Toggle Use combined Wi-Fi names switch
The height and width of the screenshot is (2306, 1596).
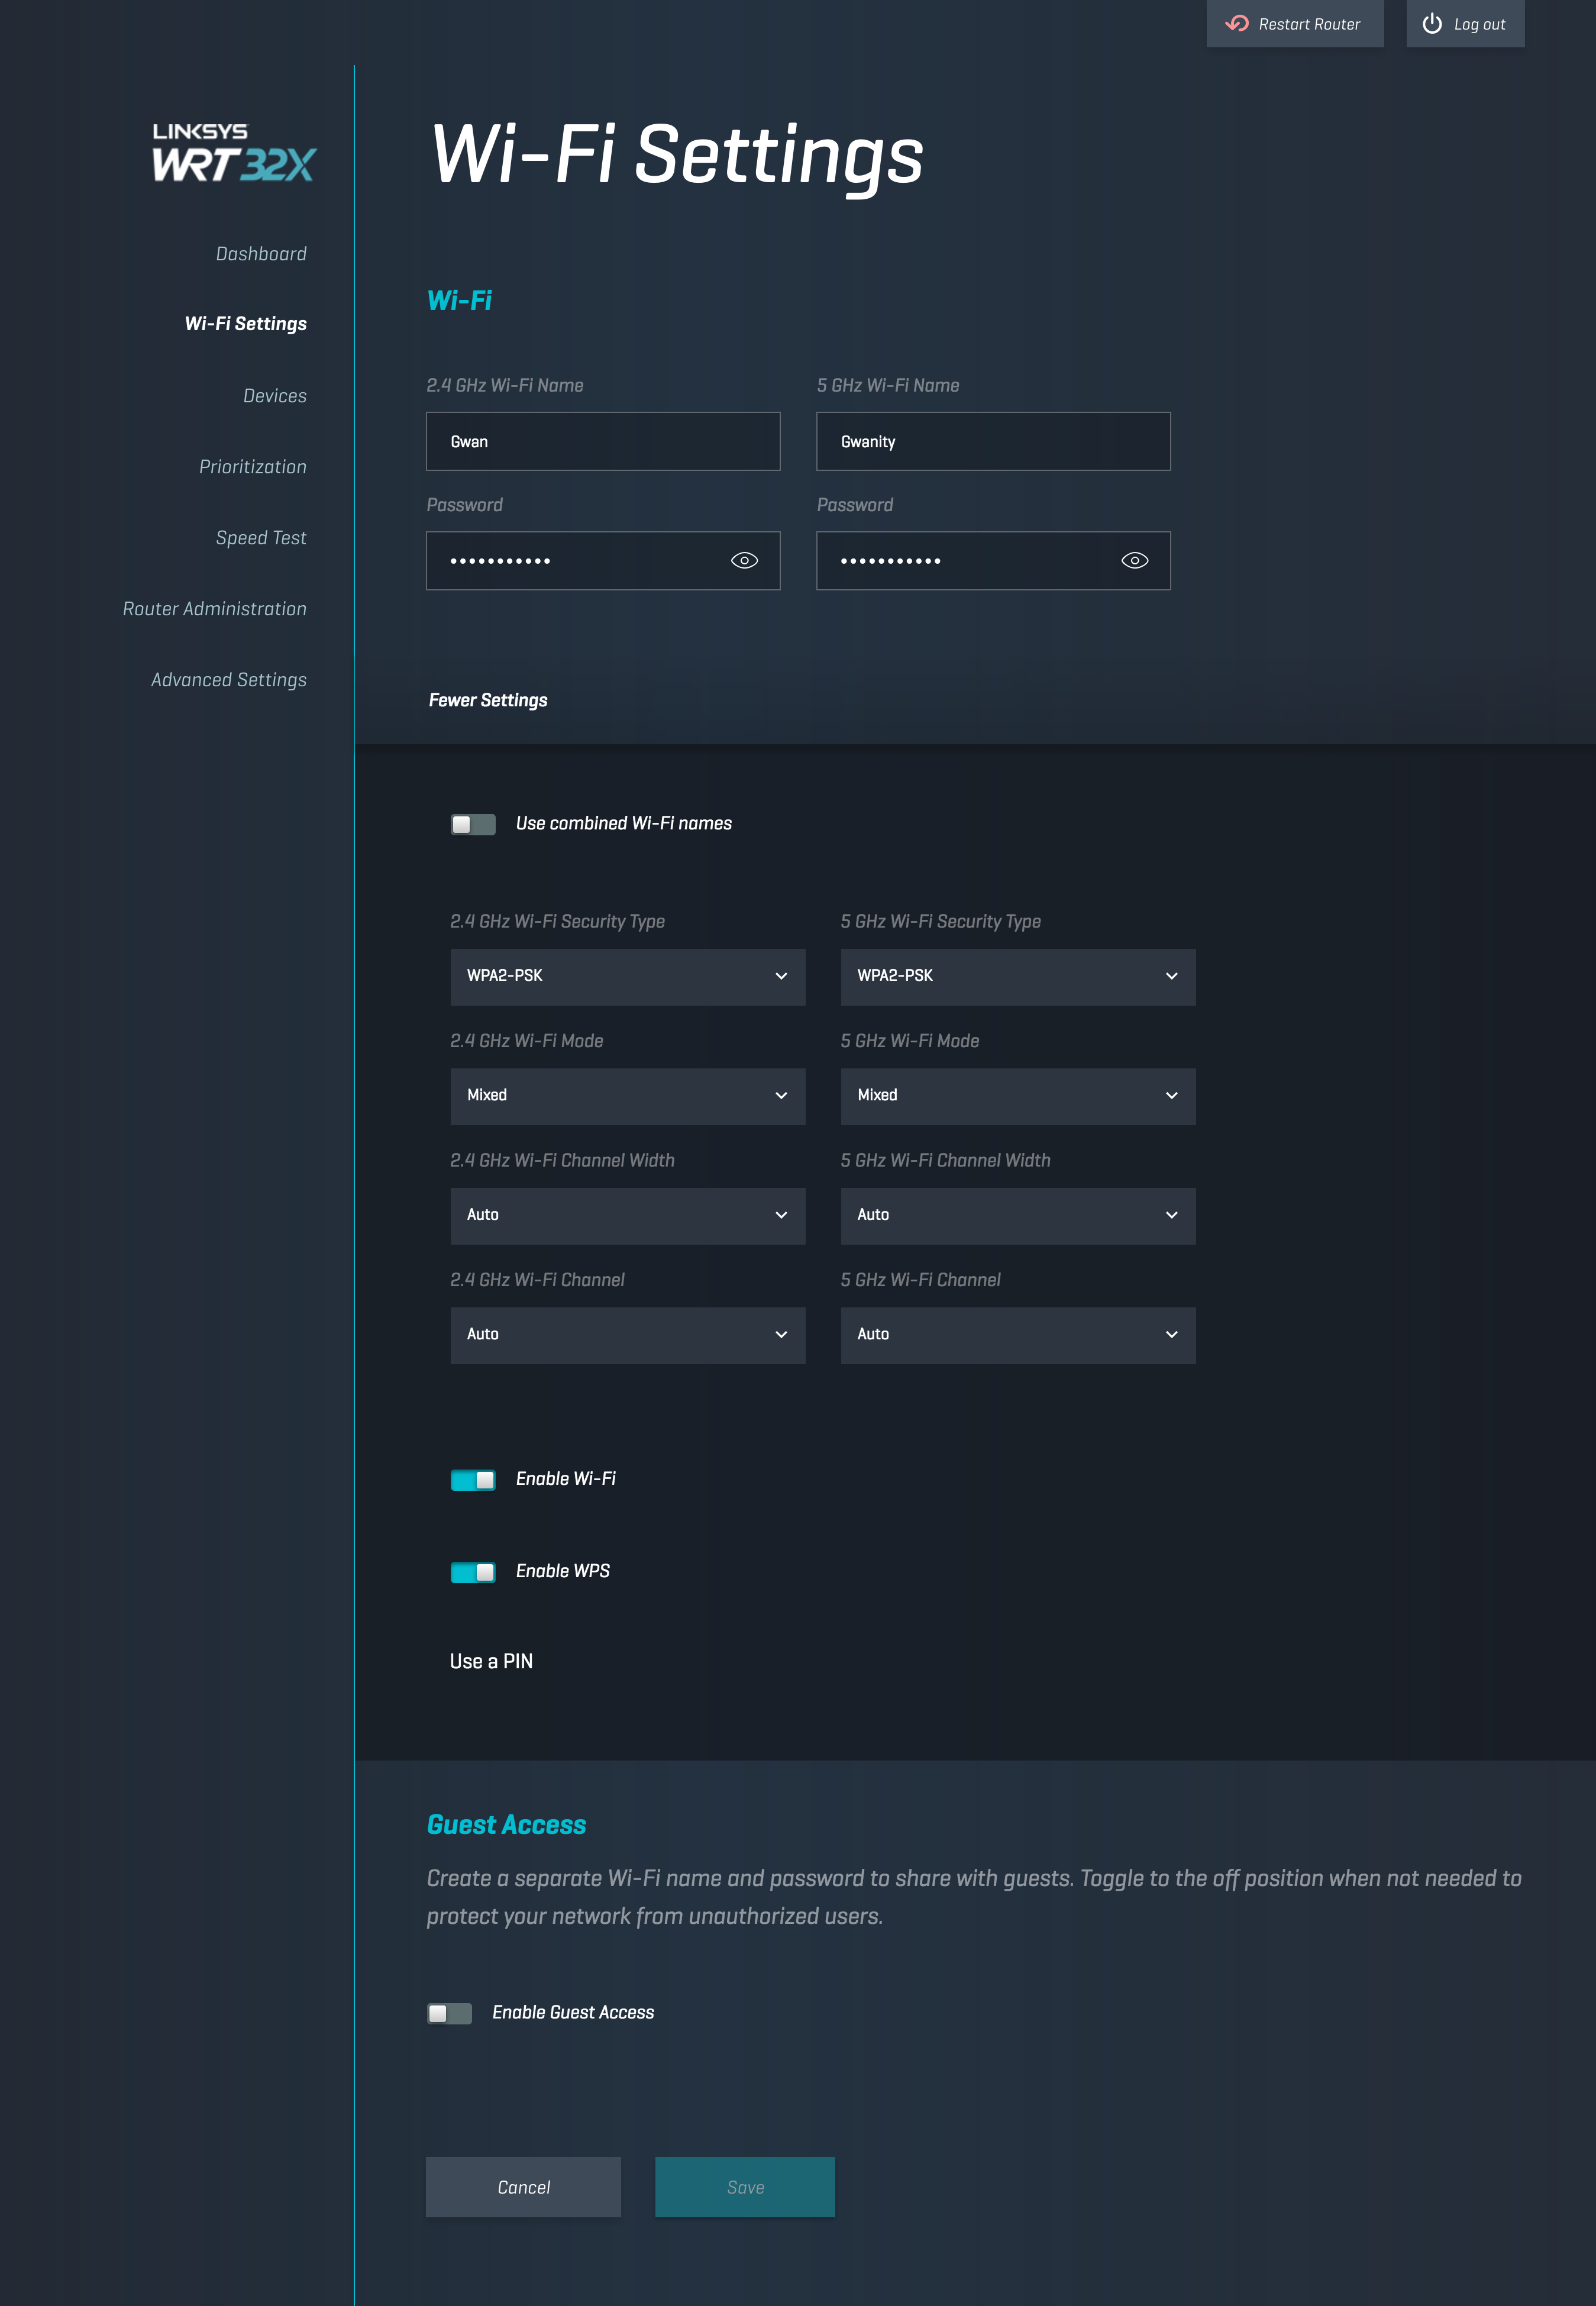473,824
